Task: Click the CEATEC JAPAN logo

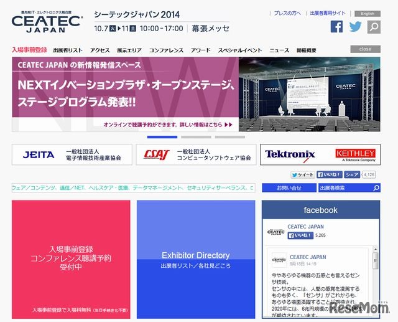Action: (47, 22)
